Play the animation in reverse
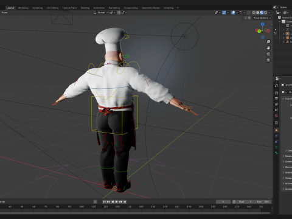The height and width of the screenshot is (219, 292). (x=113, y=201)
